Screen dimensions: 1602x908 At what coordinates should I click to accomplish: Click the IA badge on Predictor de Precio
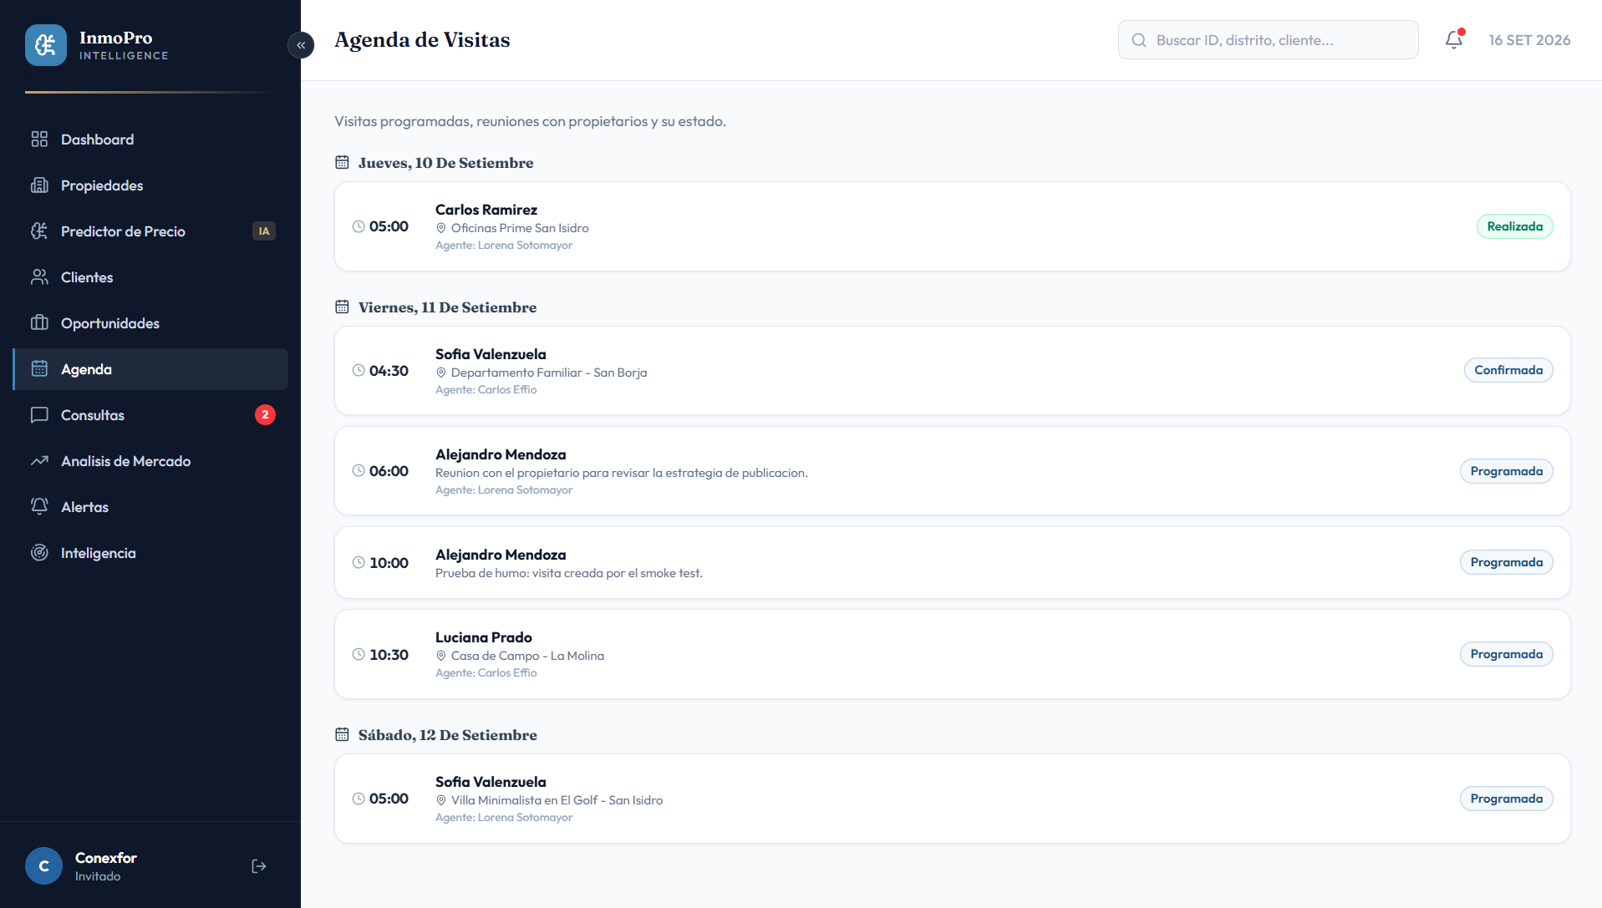pos(264,231)
